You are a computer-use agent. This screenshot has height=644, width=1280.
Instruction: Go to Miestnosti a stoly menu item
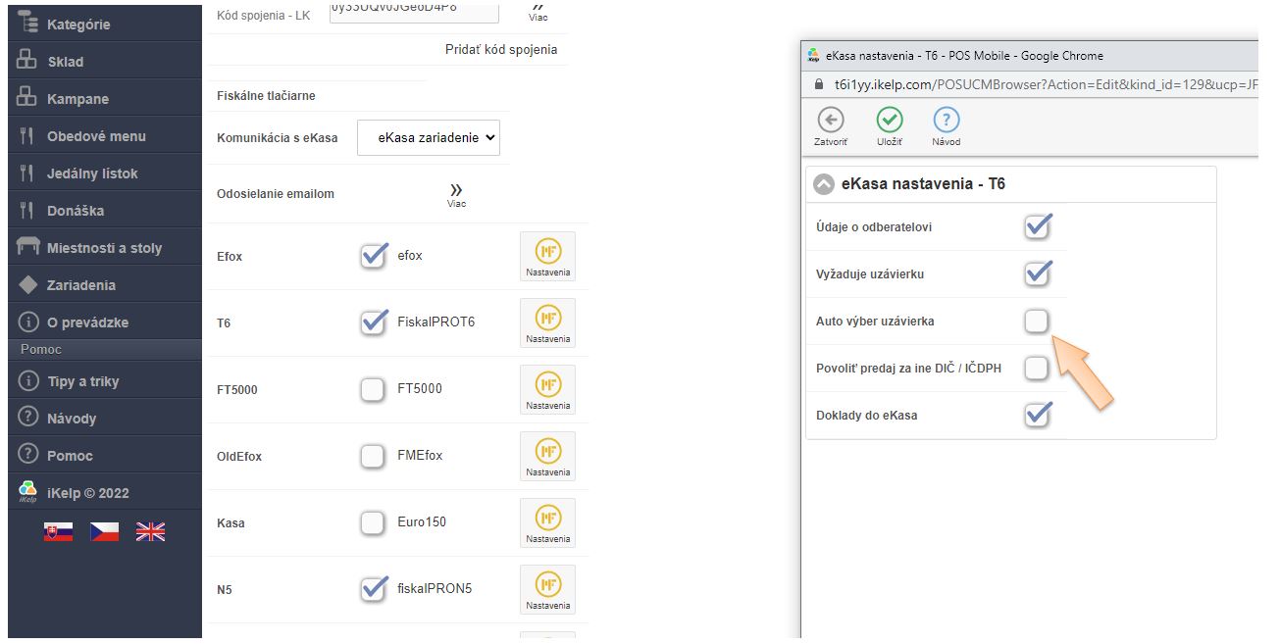104,248
